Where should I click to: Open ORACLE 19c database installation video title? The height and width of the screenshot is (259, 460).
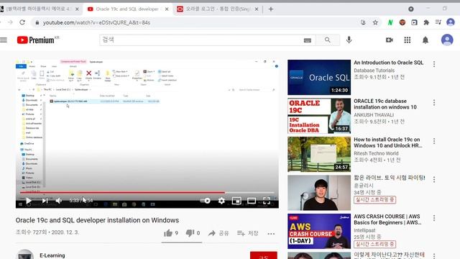tap(385, 104)
